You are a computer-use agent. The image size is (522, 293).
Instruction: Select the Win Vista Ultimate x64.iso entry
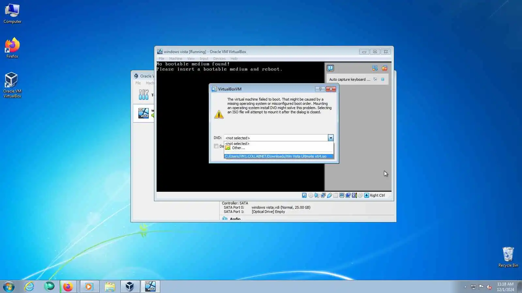coord(279,156)
